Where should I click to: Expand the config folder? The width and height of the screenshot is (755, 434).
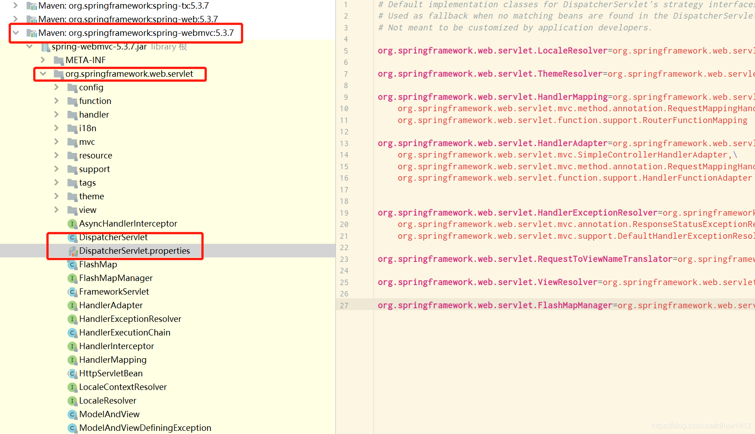pos(55,87)
